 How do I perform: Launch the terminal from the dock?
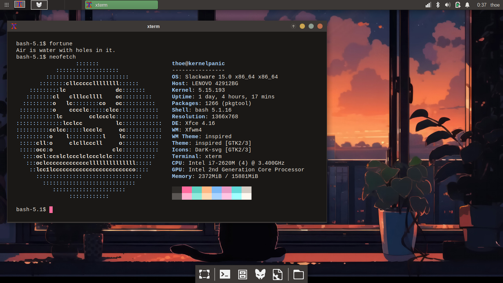225,274
